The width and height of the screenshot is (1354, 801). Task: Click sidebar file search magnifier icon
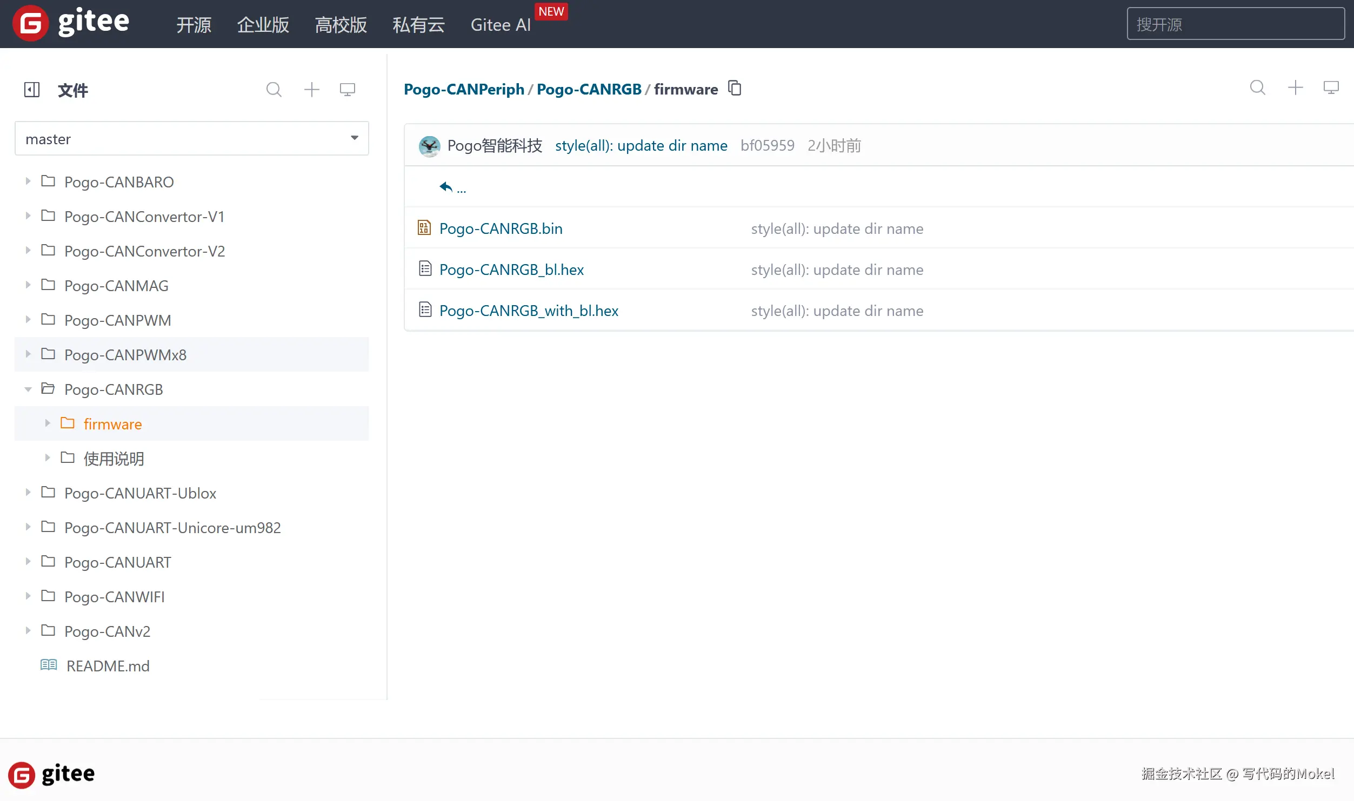pos(274,90)
